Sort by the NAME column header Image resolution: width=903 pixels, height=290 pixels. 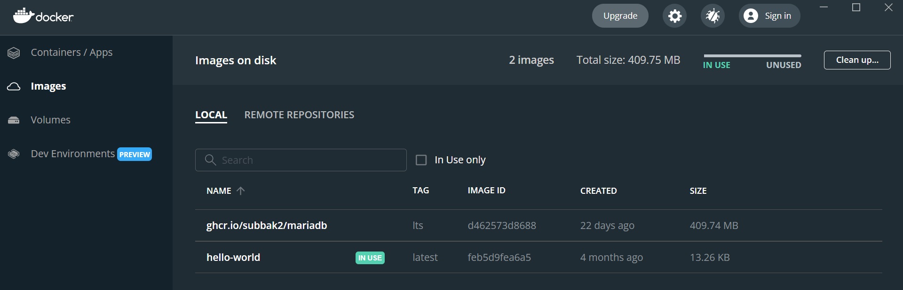coord(219,191)
